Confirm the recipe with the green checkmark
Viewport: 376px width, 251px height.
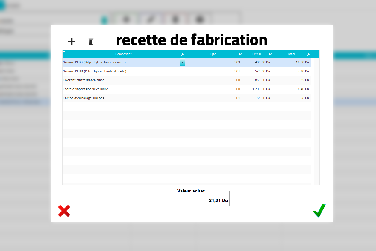click(x=319, y=211)
